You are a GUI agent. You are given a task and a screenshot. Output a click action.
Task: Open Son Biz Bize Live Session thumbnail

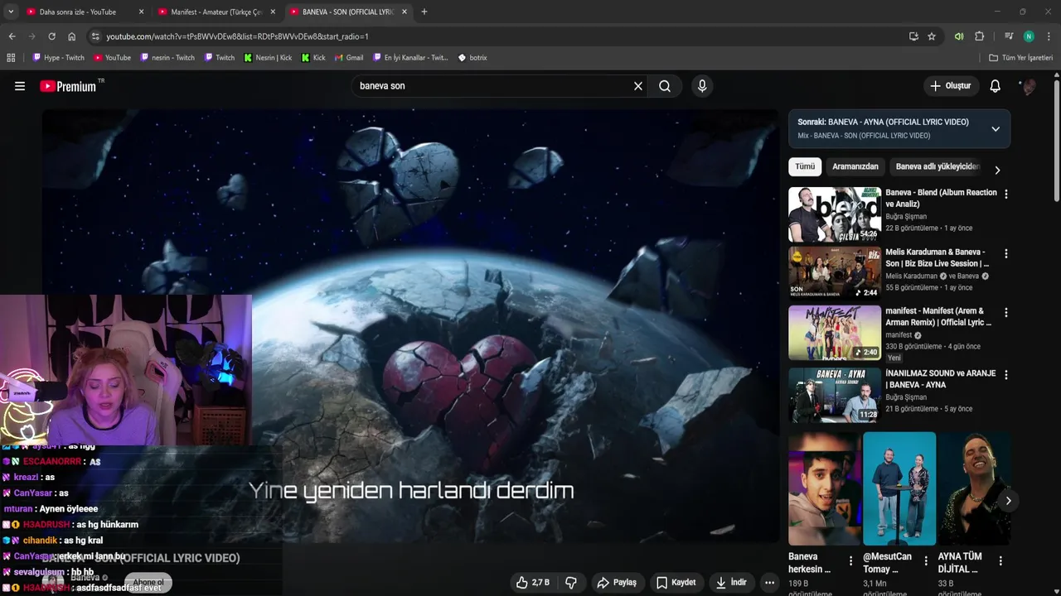pos(835,273)
